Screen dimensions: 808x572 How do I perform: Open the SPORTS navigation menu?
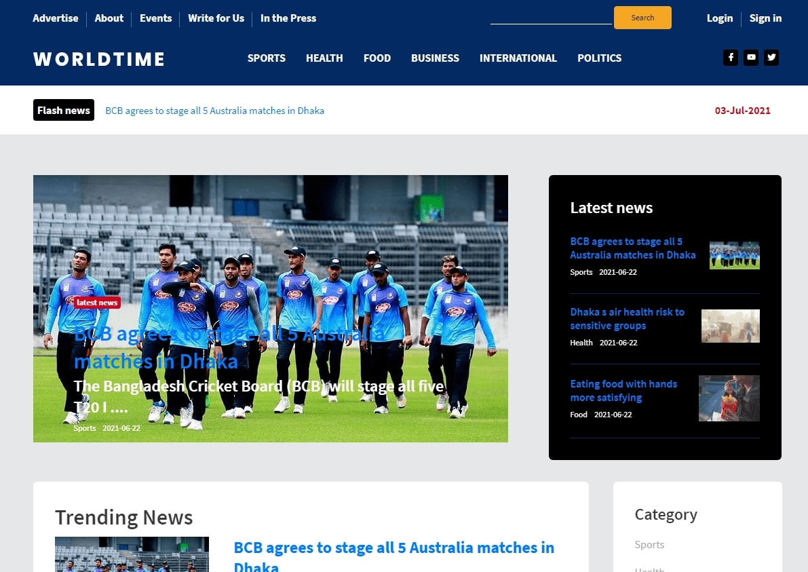(267, 58)
